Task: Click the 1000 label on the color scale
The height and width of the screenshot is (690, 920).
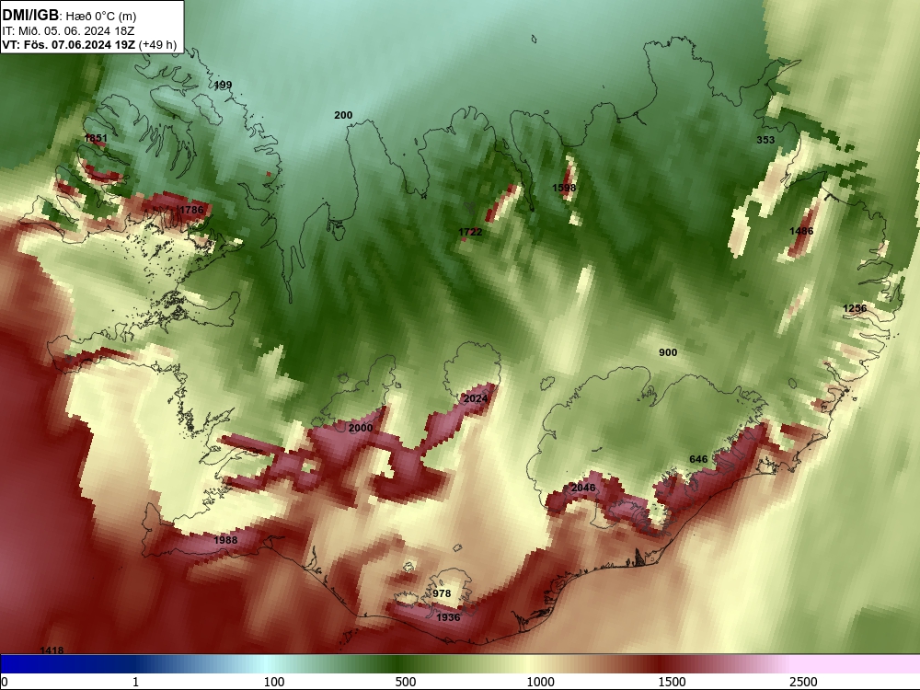Action: (540, 682)
